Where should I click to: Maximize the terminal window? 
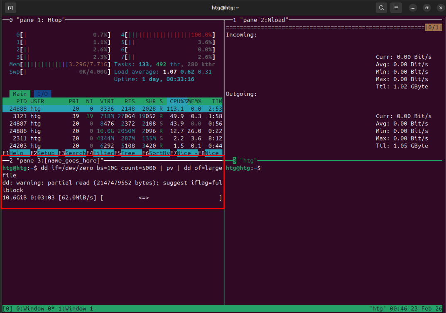426,8
